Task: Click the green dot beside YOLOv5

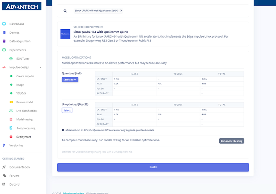Action: pos(11,93)
